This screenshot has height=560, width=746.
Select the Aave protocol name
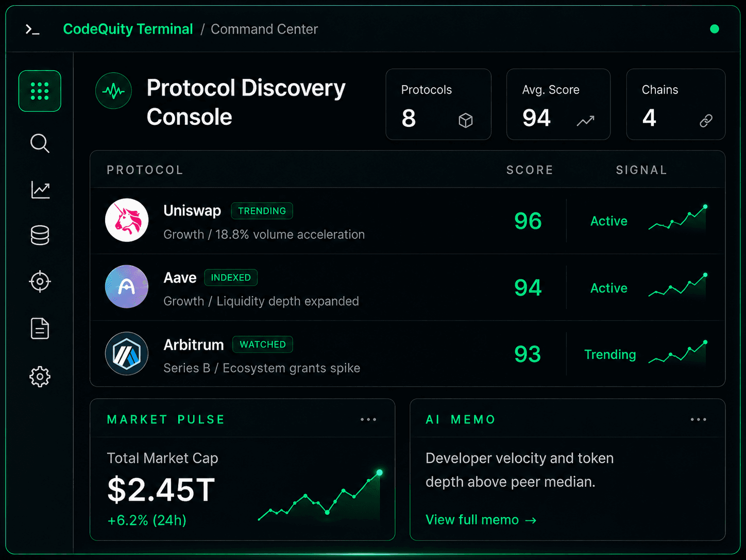(x=180, y=278)
